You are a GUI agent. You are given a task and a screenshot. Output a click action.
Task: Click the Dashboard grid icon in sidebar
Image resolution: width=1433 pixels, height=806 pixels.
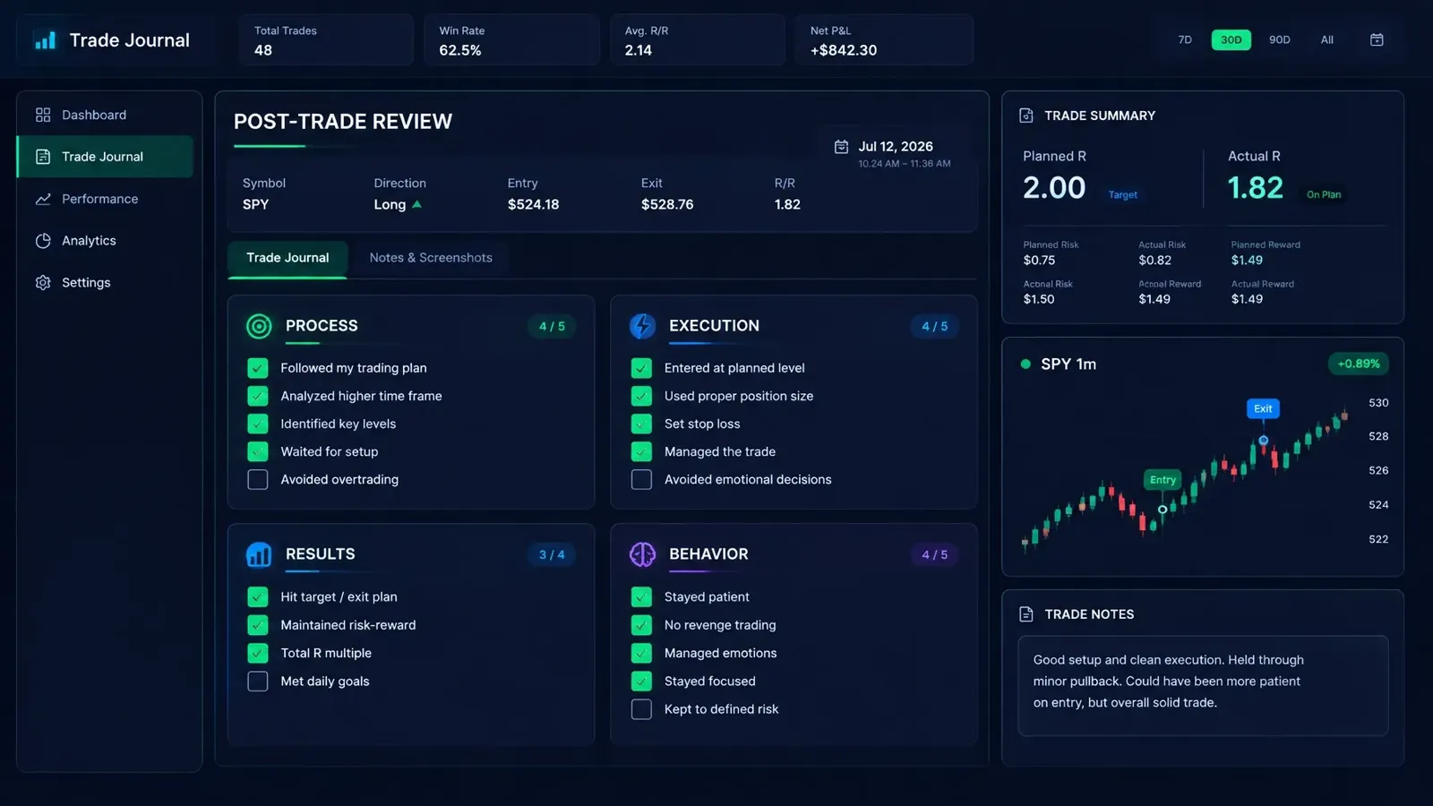tap(43, 115)
